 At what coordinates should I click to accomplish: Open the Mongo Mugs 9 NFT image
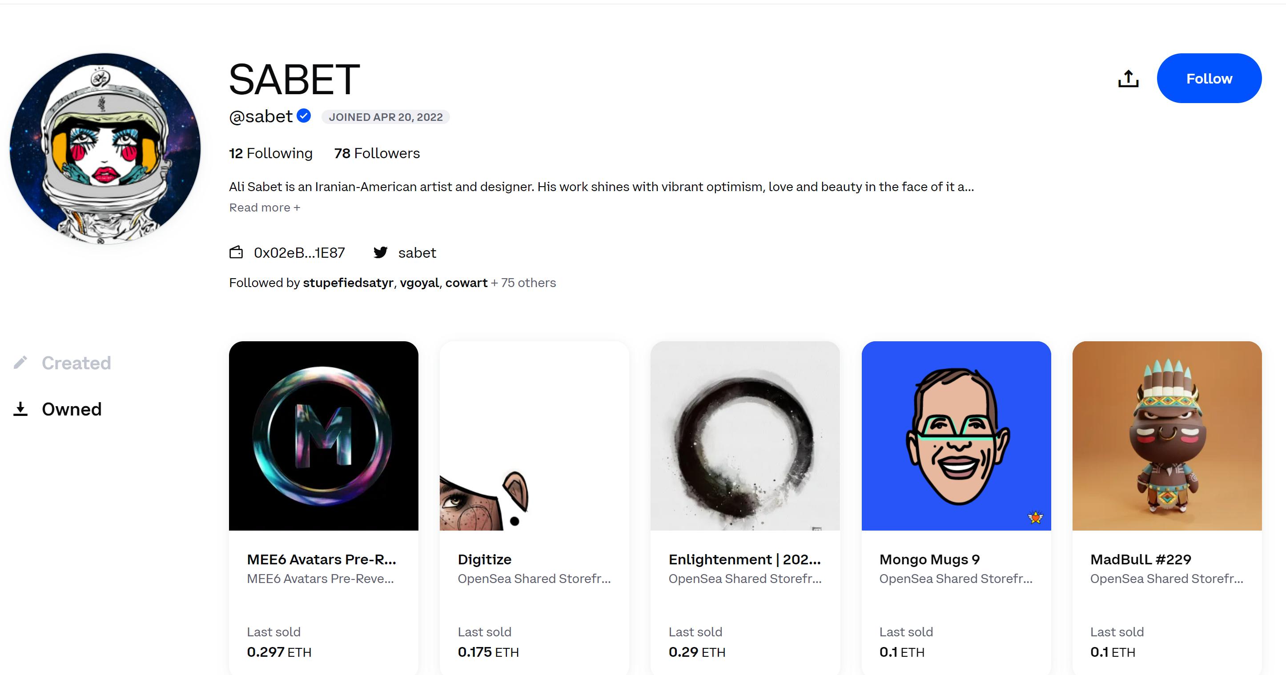[956, 435]
